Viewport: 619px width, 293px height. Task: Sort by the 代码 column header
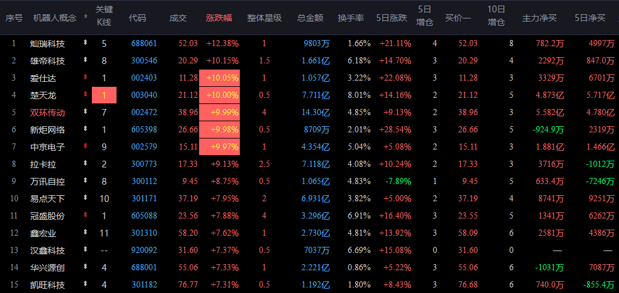(x=137, y=18)
